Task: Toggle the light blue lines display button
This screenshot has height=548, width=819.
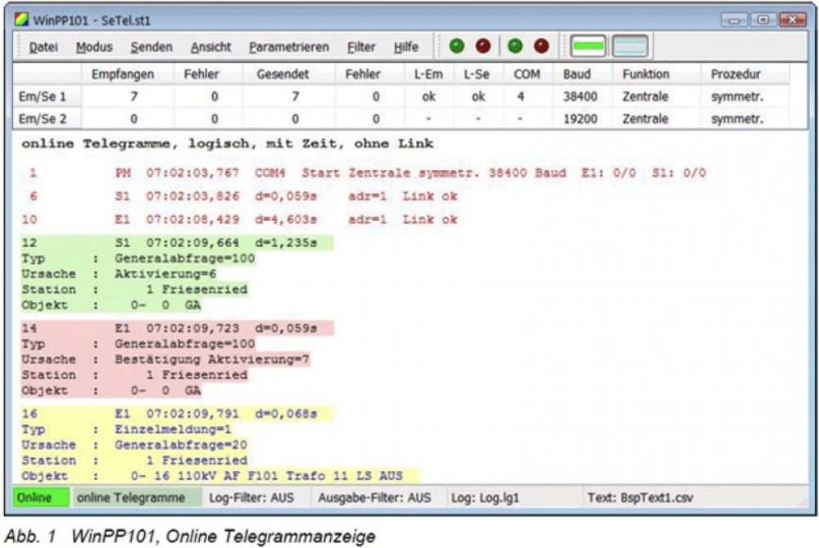Action: pyautogui.click(x=631, y=47)
